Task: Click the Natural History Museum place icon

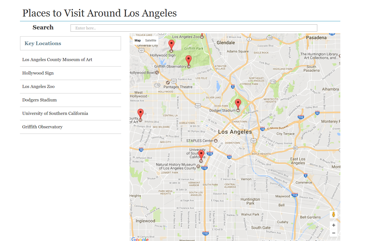Action: click(x=198, y=166)
